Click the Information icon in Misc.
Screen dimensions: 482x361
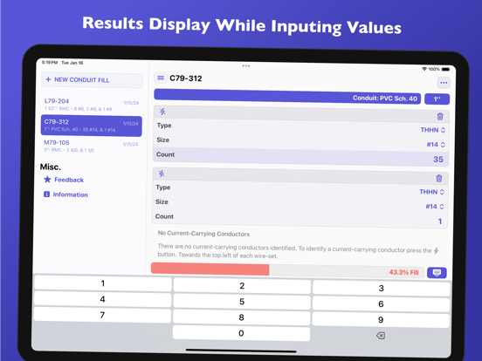pos(47,194)
